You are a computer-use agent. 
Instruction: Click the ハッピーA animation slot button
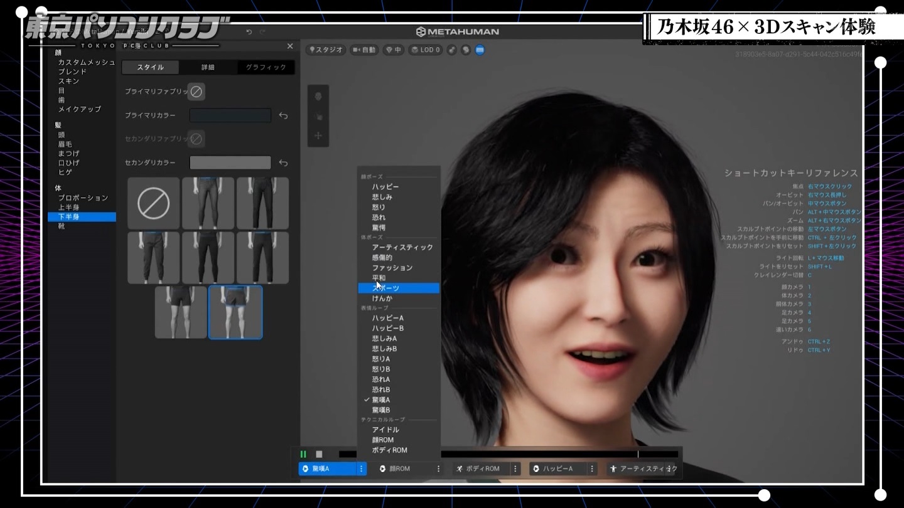[x=558, y=468]
